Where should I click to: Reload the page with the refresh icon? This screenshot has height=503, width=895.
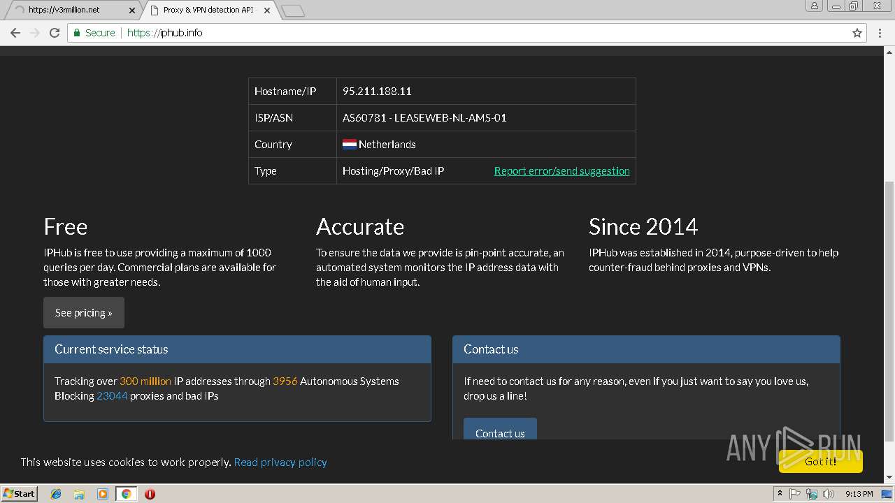(x=55, y=33)
